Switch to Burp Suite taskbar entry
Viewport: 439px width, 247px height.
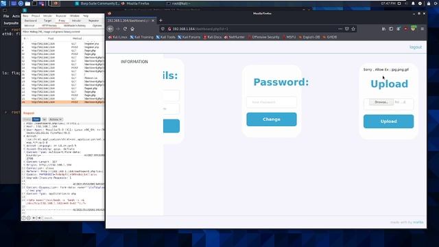point(97,3)
